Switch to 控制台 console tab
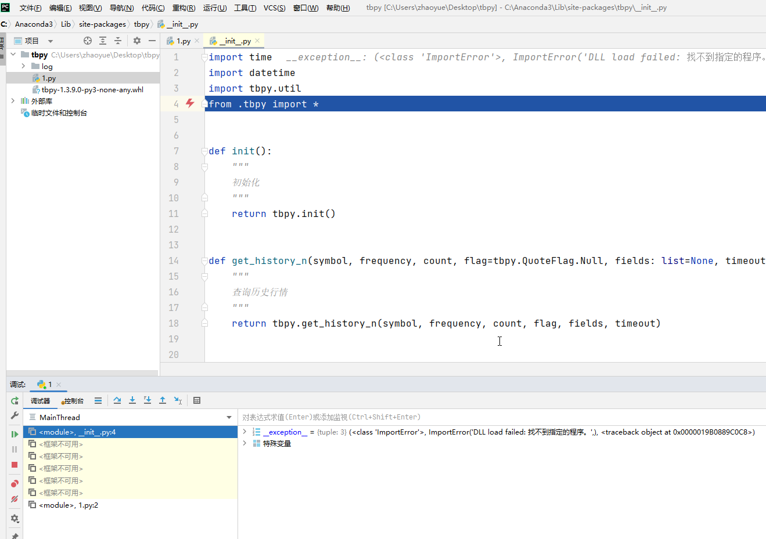766x539 pixels. (72, 401)
